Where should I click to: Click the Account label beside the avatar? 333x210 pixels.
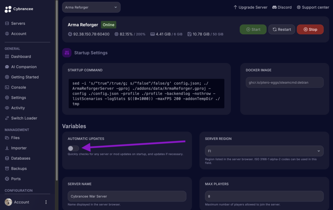[x=21, y=202]
